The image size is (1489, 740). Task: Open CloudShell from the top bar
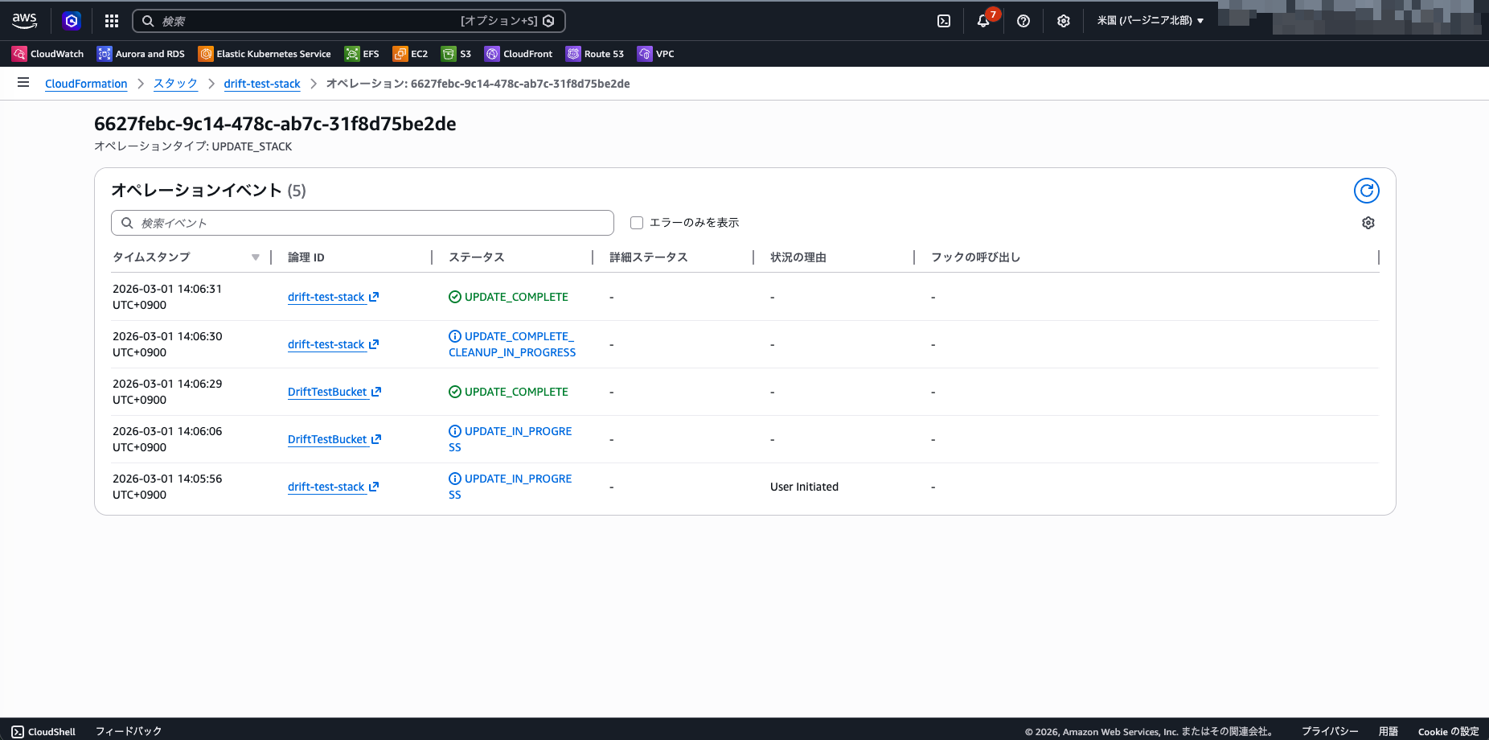(944, 21)
